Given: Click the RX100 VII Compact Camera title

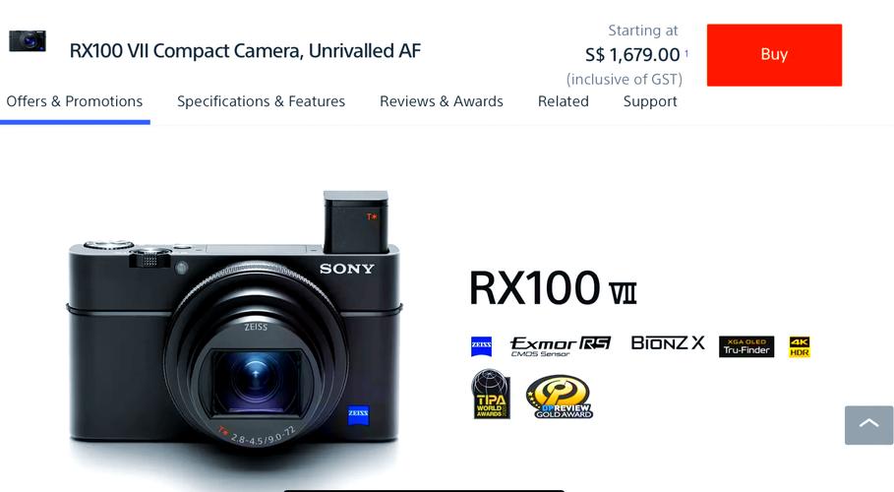Looking at the screenshot, I should (245, 51).
